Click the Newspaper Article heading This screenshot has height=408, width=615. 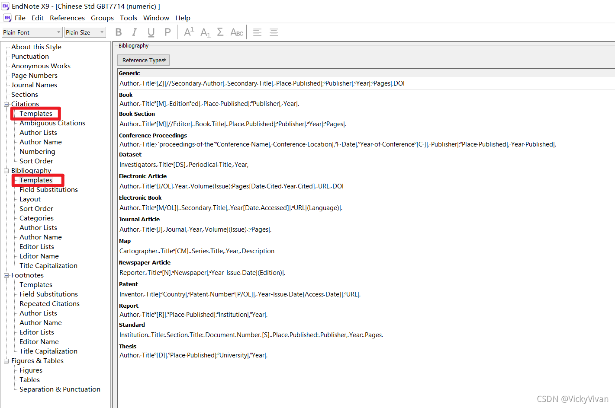coord(145,262)
